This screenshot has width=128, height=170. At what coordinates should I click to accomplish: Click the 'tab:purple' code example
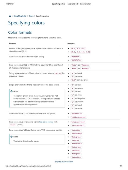click(x=77, y=144)
